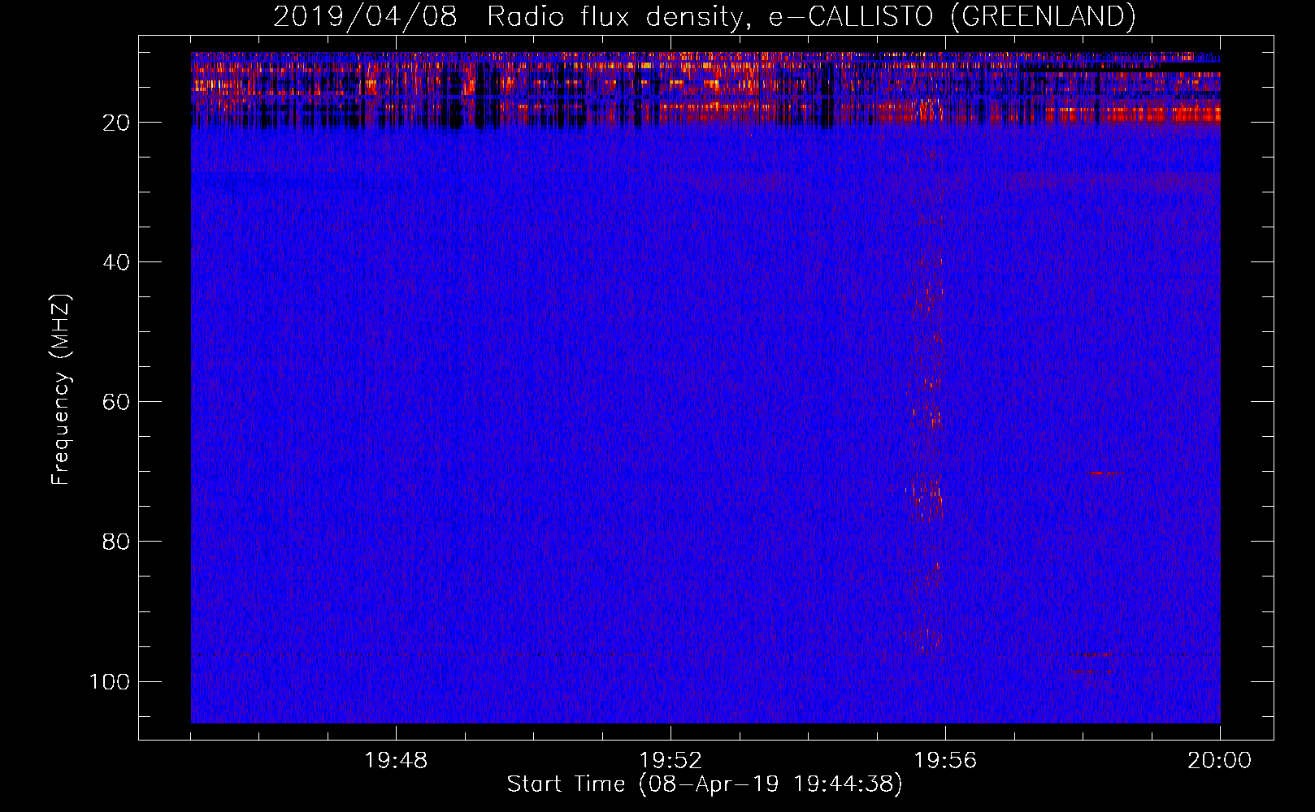Click the 40 MHz frequency tick label

[x=116, y=262]
